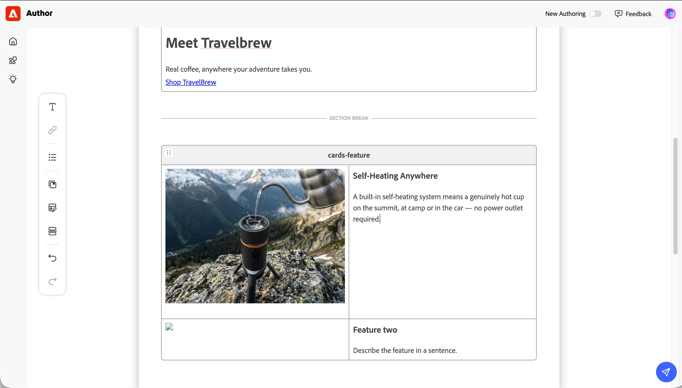Click the SECTION BREAK label
The width and height of the screenshot is (682, 388).
click(x=349, y=118)
